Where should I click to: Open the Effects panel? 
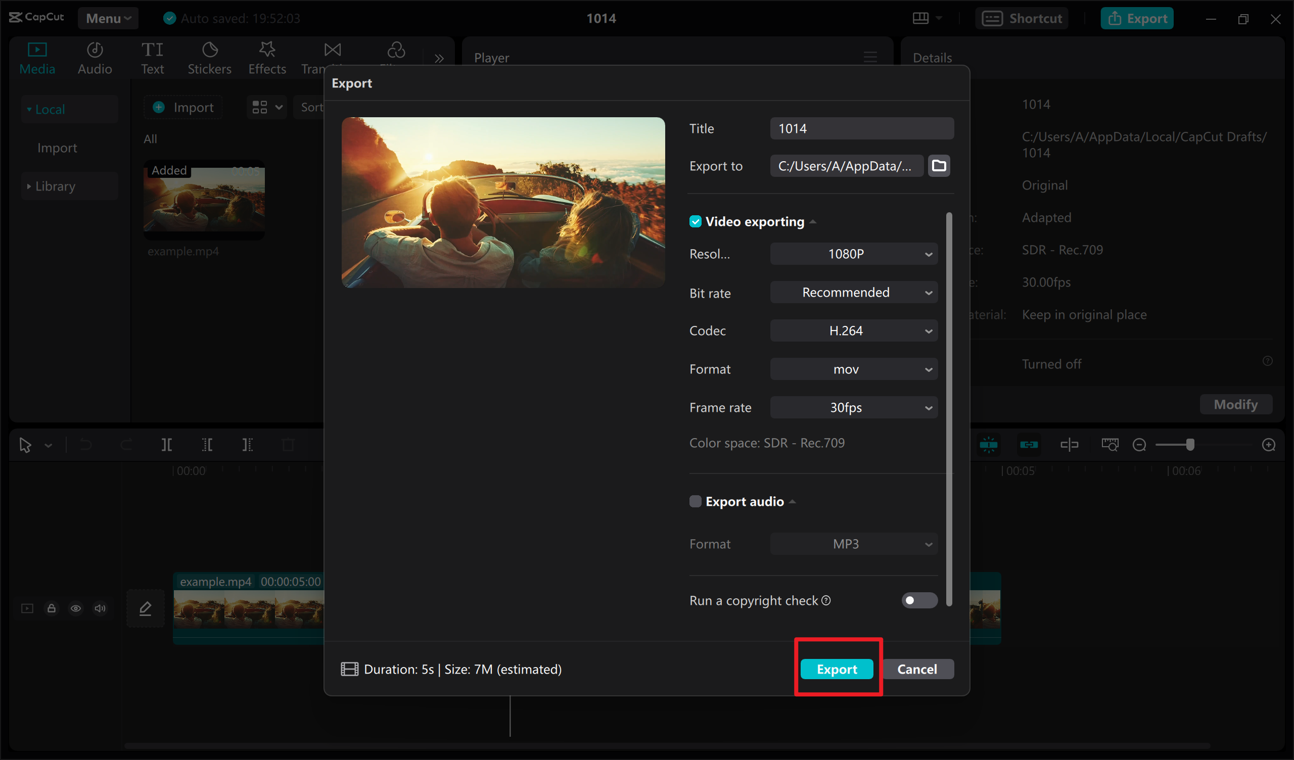pyautogui.click(x=266, y=57)
